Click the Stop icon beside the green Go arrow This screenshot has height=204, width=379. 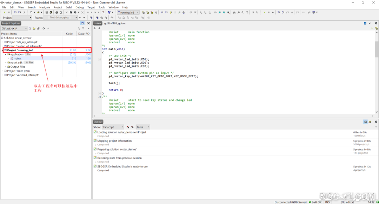(x=9, y=12)
